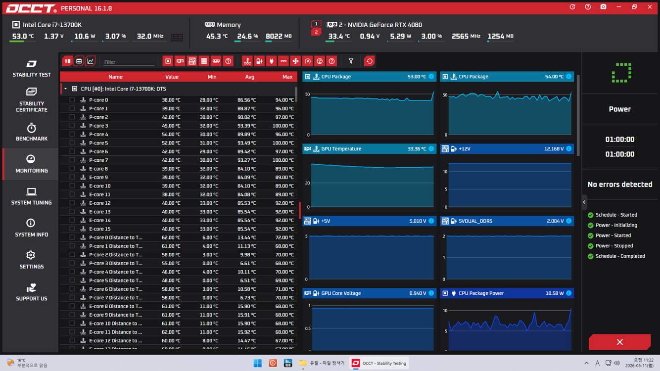Toggle unknown hardware filter question icon
The width and height of the screenshot is (660, 371).
[228, 61]
